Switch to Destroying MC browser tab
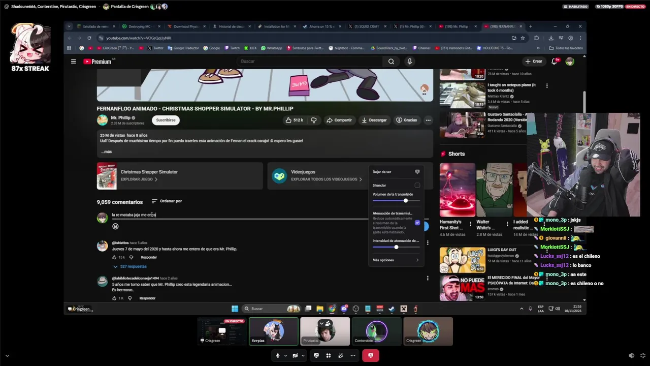Image resolution: width=650 pixels, height=366 pixels. tap(141, 26)
